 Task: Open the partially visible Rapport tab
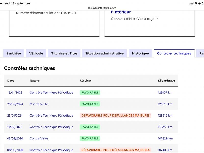pos(200,53)
